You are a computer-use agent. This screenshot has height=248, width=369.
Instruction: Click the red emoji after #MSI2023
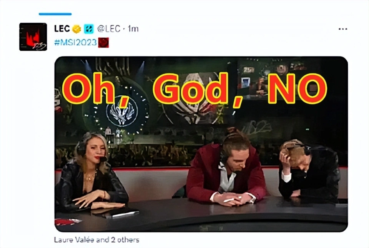103,43
